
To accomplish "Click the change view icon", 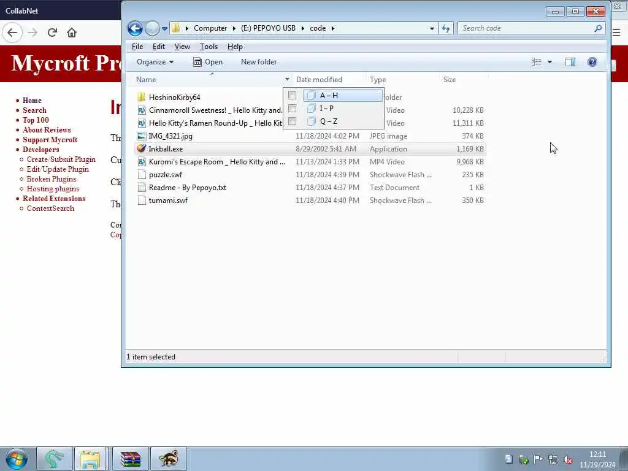I will (536, 62).
